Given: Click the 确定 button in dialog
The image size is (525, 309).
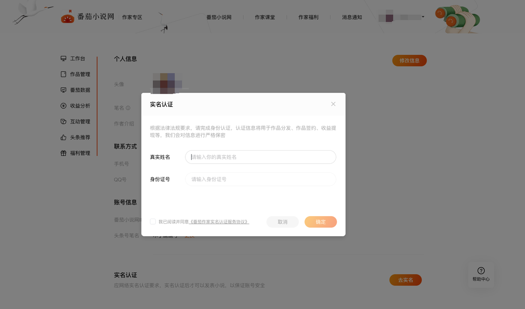Looking at the screenshot, I should coord(320,222).
